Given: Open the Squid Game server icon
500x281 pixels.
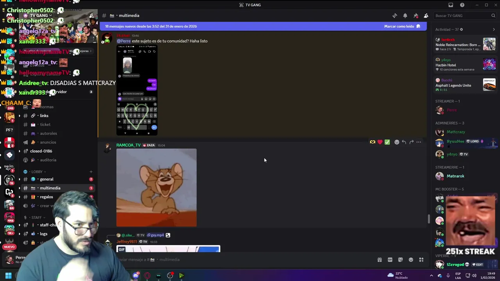Looking at the screenshot, I should coord(9,168).
